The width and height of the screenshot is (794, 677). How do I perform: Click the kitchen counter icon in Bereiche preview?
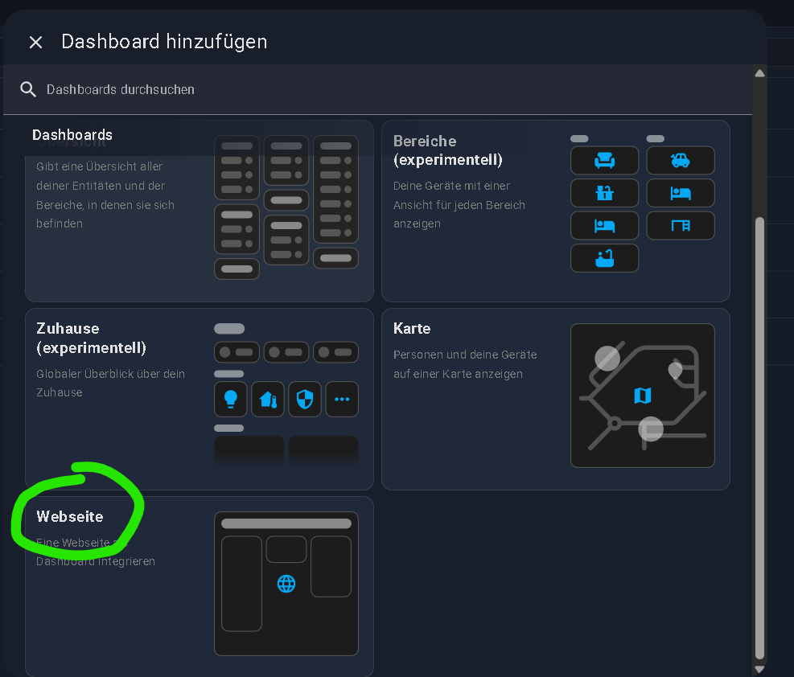(x=604, y=193)
